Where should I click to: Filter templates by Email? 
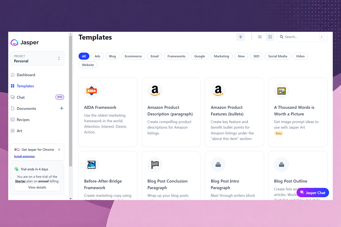coord(155,56)
